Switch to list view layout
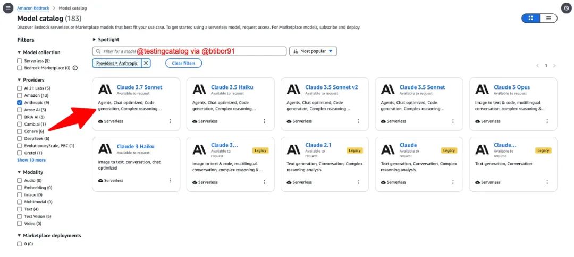Viewport: 574px width, 257px height. tap(548, 19)
